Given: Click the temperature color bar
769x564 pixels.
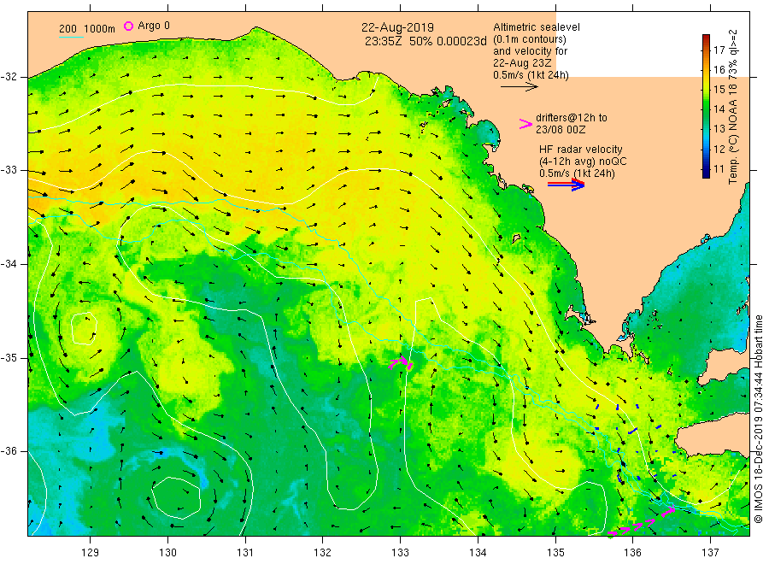Looking at the screenshot, I should (706, 106).
